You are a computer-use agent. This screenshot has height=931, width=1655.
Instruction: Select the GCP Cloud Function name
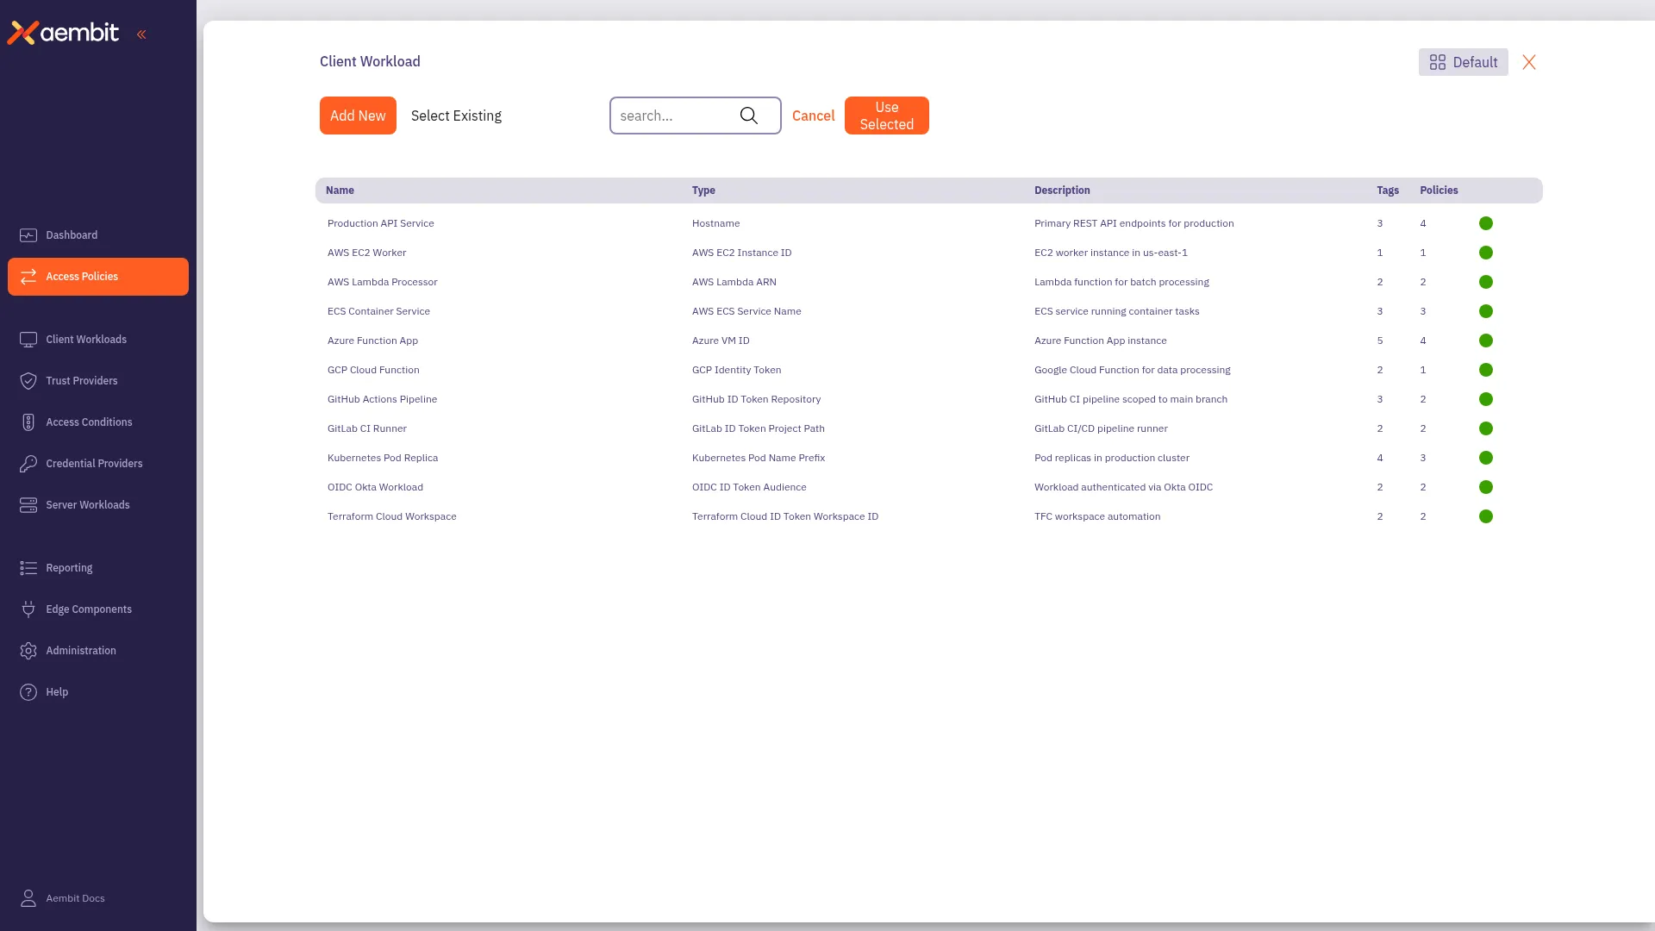coord(373,370)
